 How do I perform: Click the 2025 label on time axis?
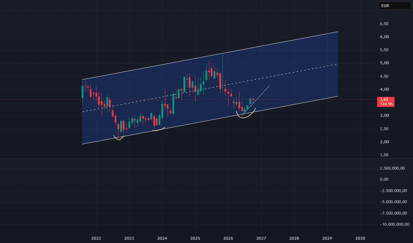pyautogui.click(x=195, y=238)
